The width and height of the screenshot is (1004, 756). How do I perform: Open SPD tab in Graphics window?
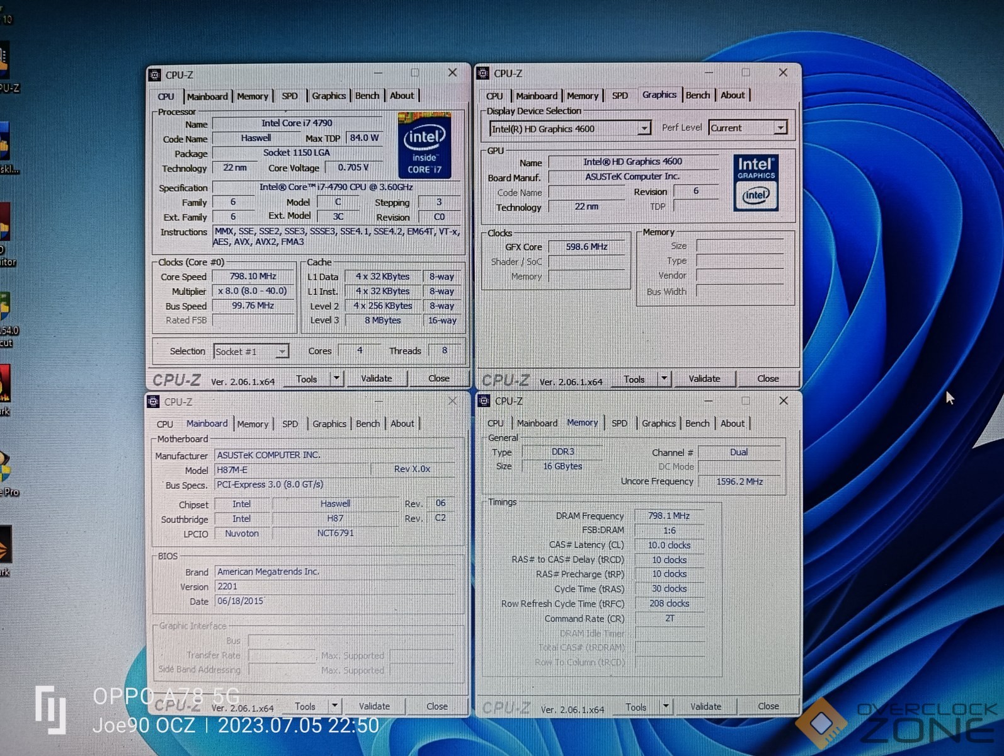(620, 96)
